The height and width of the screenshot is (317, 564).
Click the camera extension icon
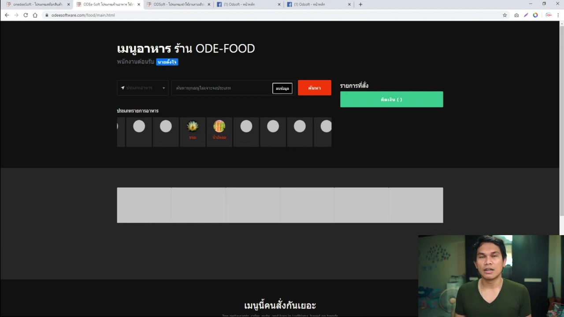pos(516,15)
